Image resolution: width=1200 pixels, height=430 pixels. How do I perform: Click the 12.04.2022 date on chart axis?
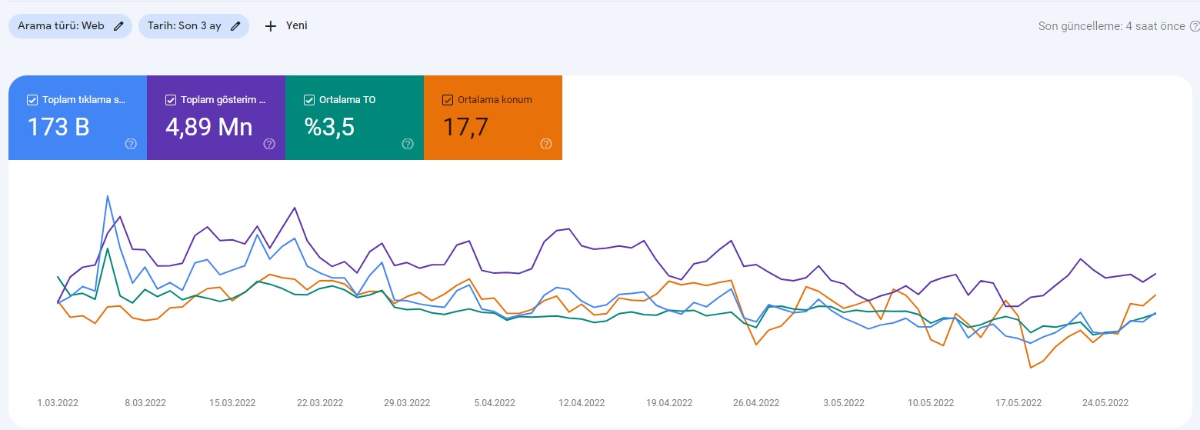coord(582,403)
